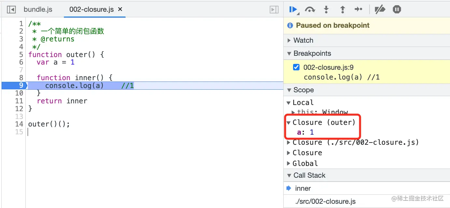Image resolution: width=450 pixels, height=208 pixels.
Task: Expand the Watch section
Action: point(367,40)
